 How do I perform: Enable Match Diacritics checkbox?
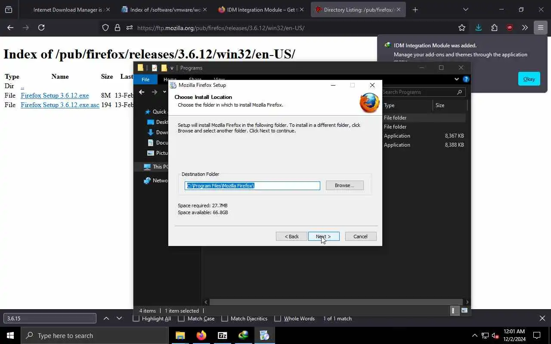click(224, 319)
